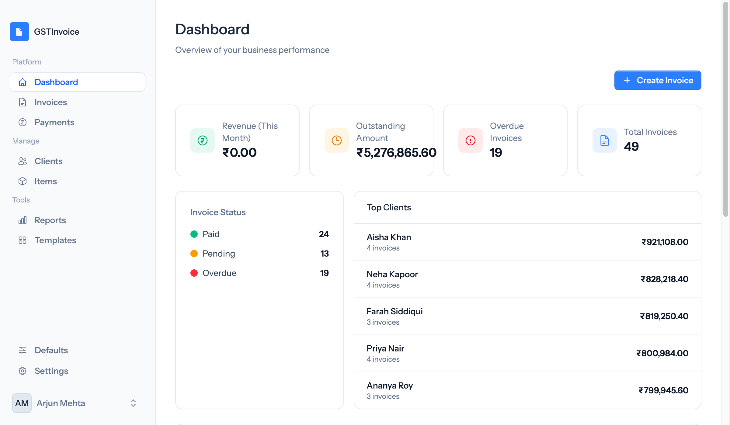Click the Invoices document icon in sidebar

23,102
